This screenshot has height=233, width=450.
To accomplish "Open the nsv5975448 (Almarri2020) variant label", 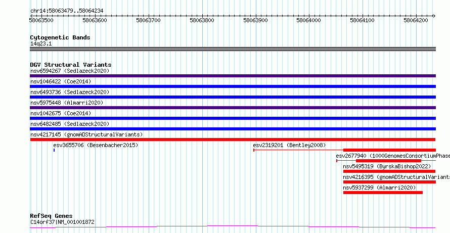I will 67,103.
